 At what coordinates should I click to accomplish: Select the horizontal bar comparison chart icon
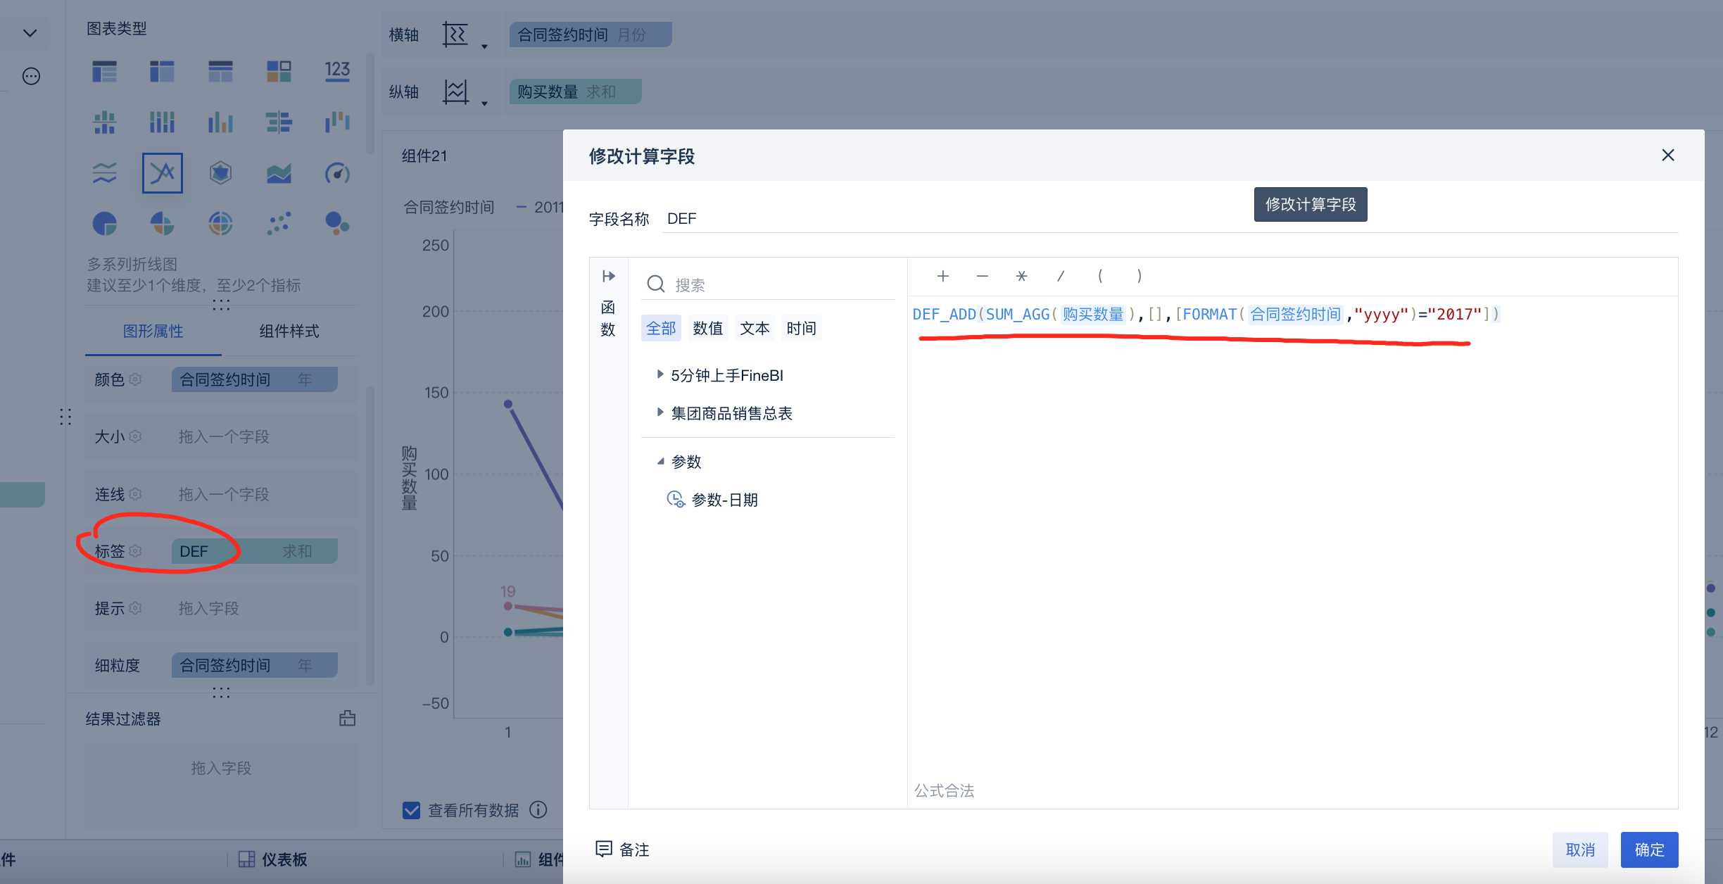click(279, 122)
